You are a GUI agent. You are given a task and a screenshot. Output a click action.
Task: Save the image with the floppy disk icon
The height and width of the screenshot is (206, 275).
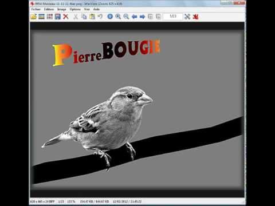pos(58,17)
